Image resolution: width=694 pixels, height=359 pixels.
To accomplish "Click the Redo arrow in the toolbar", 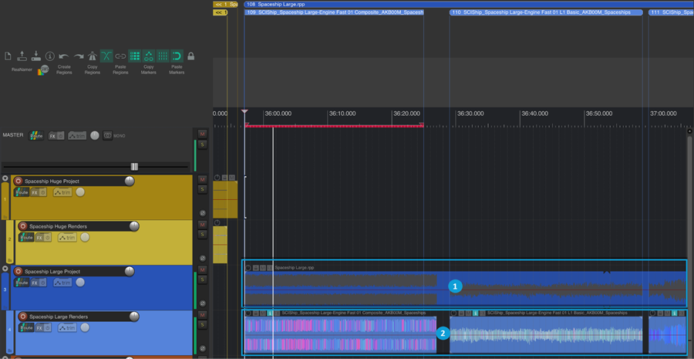I will pos(78,56).
